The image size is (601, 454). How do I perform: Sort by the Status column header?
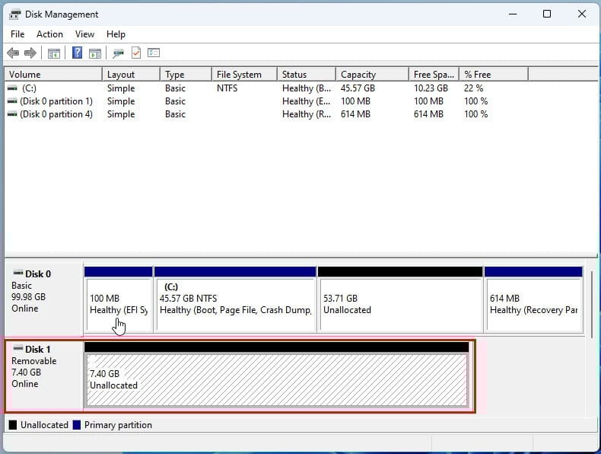(307, 74)
